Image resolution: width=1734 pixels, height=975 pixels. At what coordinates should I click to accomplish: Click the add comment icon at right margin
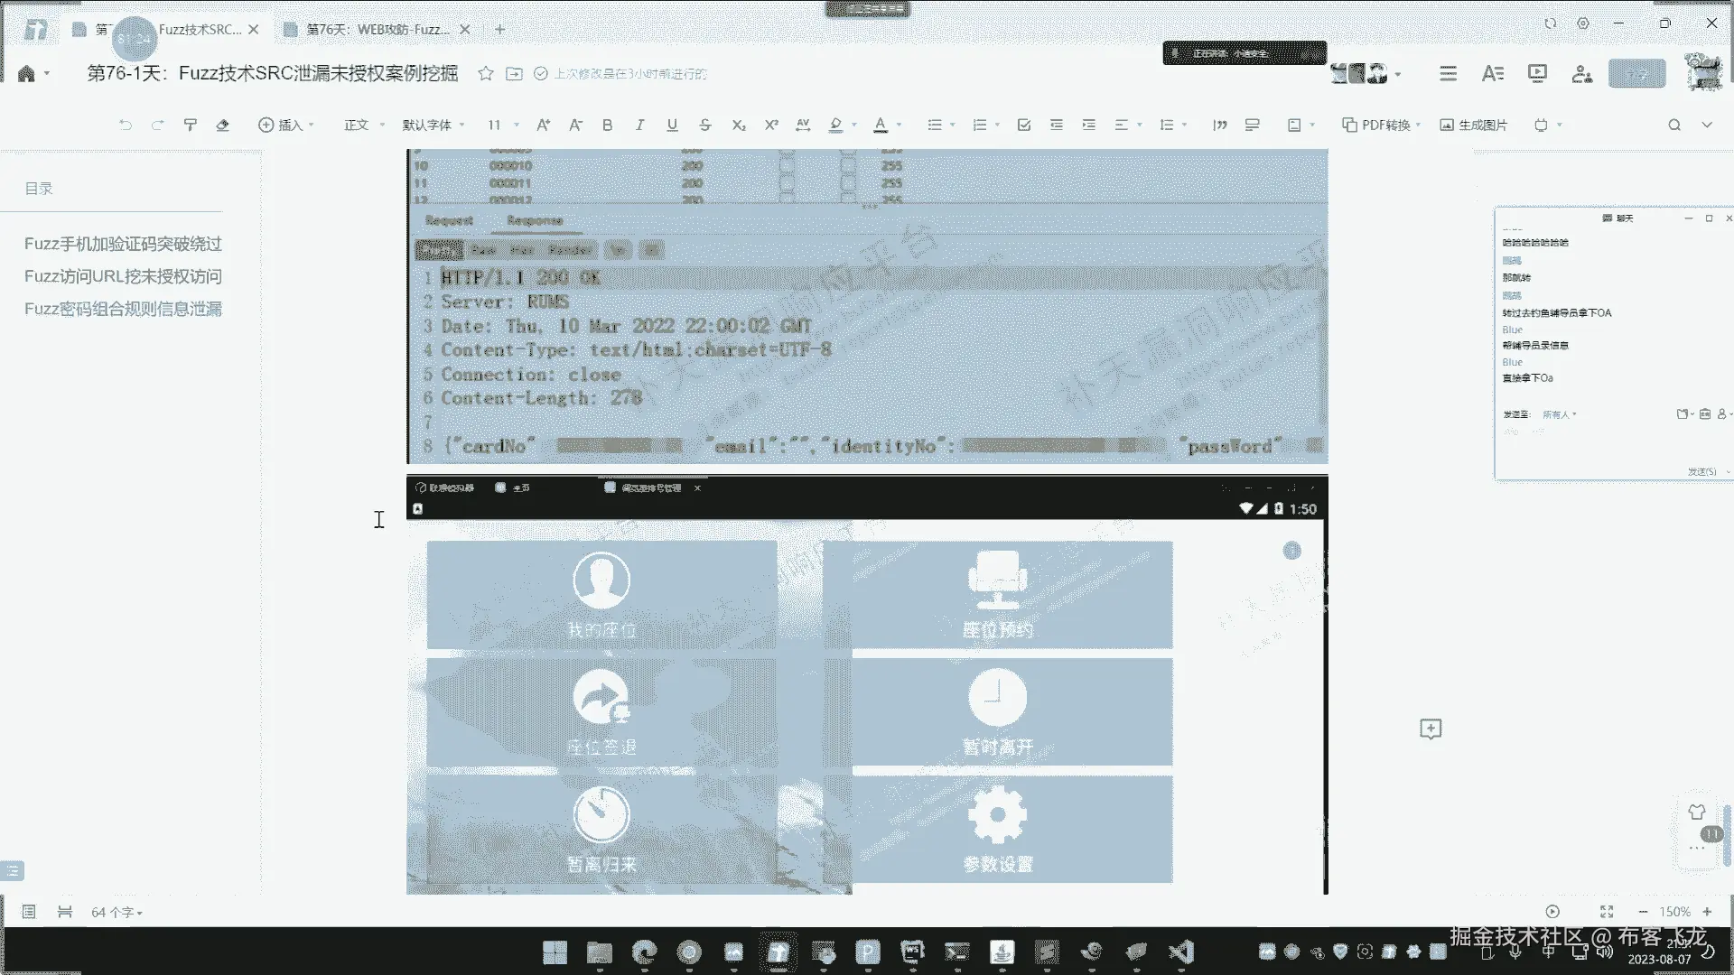click(1430, 729)
